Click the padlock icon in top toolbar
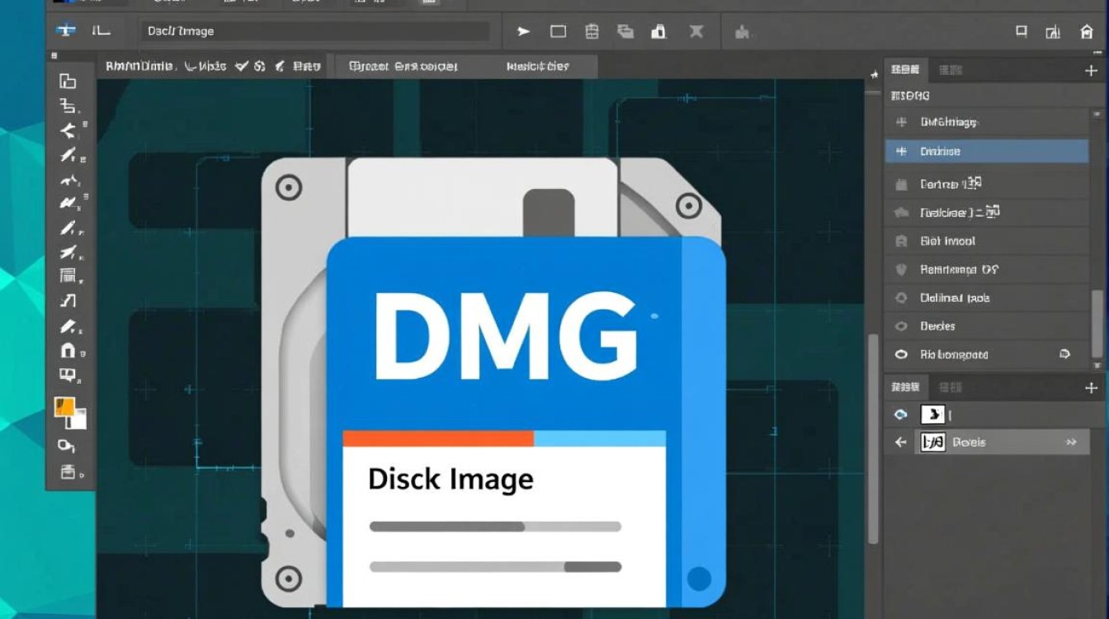The height and width of the screenshot is (619, 1109). [x=658, y=31]
